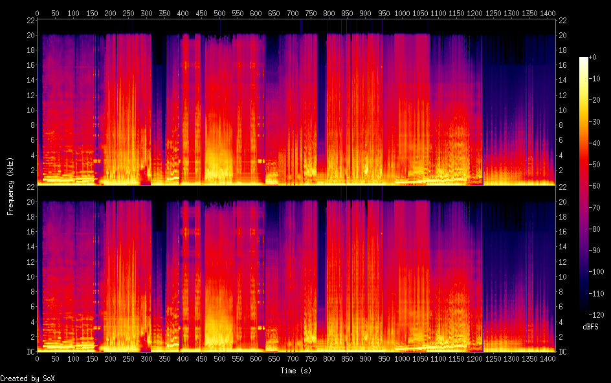Click upper channel's left-axis "18" kHz label
The height and width of the screenshot is (383, 611).
pyautogui.click(x=31, y=50)
